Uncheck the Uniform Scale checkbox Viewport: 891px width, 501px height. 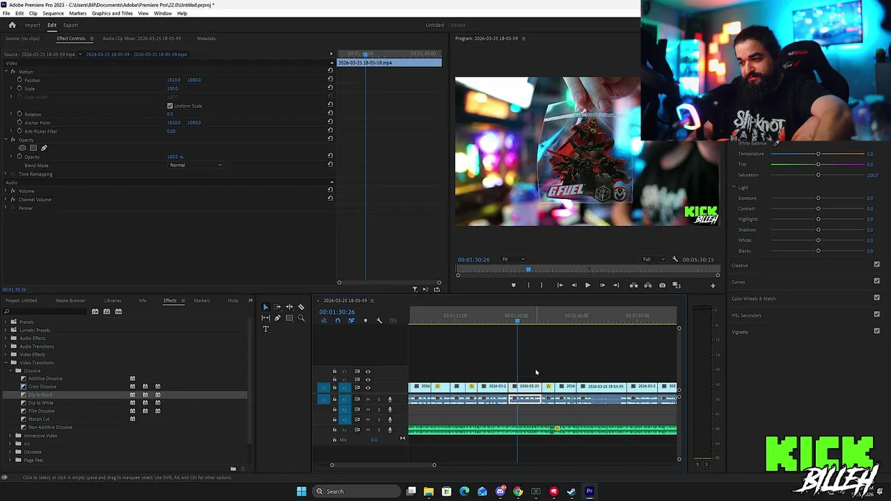170,106
